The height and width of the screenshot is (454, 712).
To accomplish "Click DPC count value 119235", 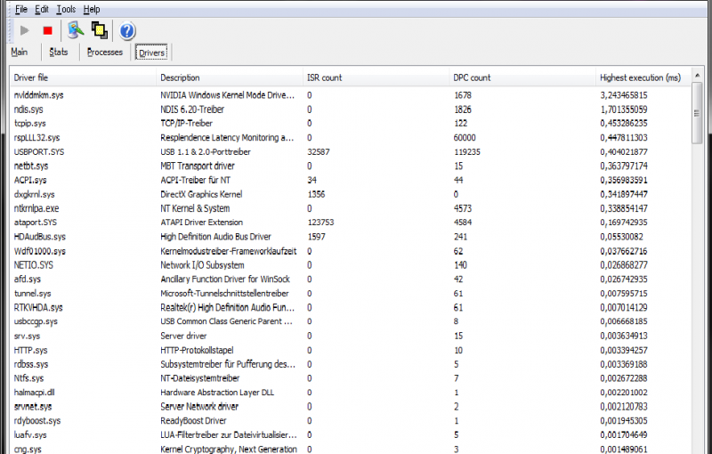I will coord(467,151).
